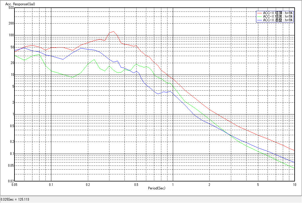
Task: Click the 0.2 tick on the period axis
Action: click(88, 184)
